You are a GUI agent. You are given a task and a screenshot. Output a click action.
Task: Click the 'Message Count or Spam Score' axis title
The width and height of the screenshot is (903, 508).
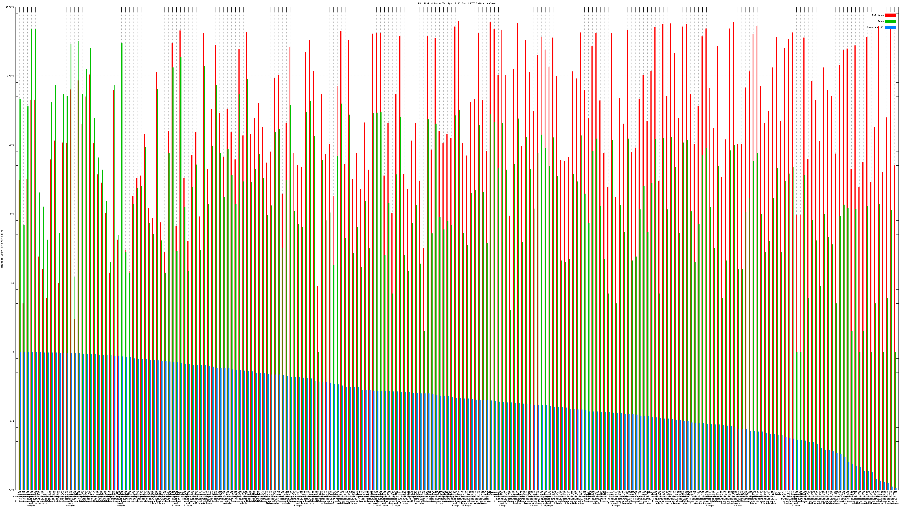[2, 249]
